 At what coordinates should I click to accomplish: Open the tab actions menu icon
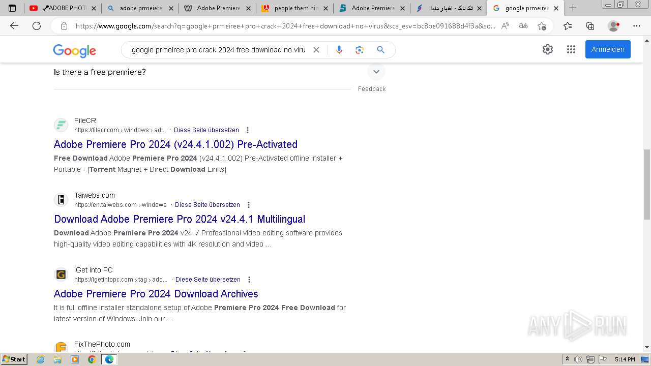coord(12,8)
